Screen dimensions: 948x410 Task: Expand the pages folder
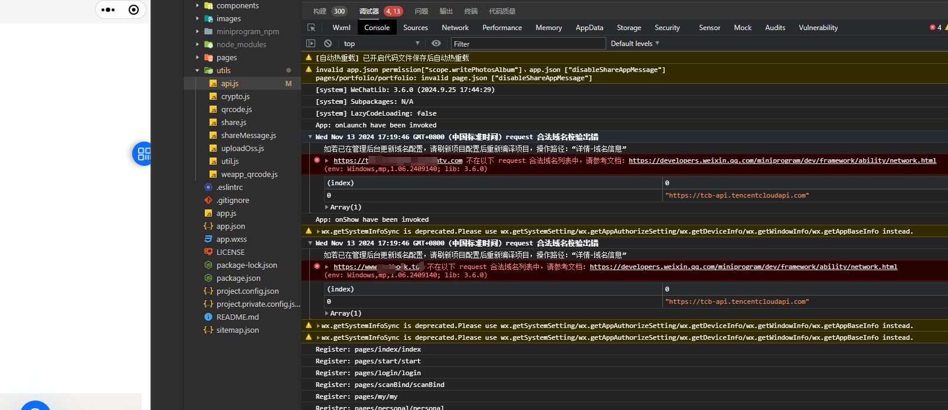[197, 58]
